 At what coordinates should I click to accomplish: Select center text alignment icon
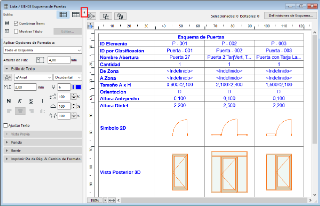(x=20, y=112)
